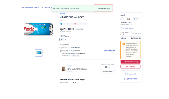
Task: Open KOTA MARMER PERSADA store name
Action: pyautogui.click(x=77, y=69)
